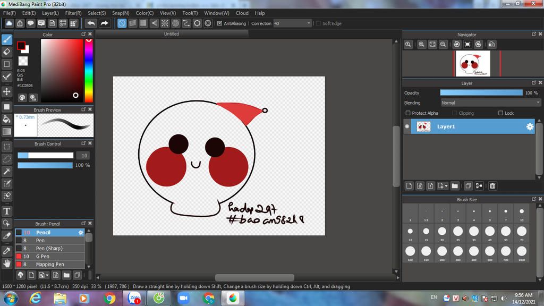Open the Blending mode dropdown
The image size is (544, 306).
[491, 103]
